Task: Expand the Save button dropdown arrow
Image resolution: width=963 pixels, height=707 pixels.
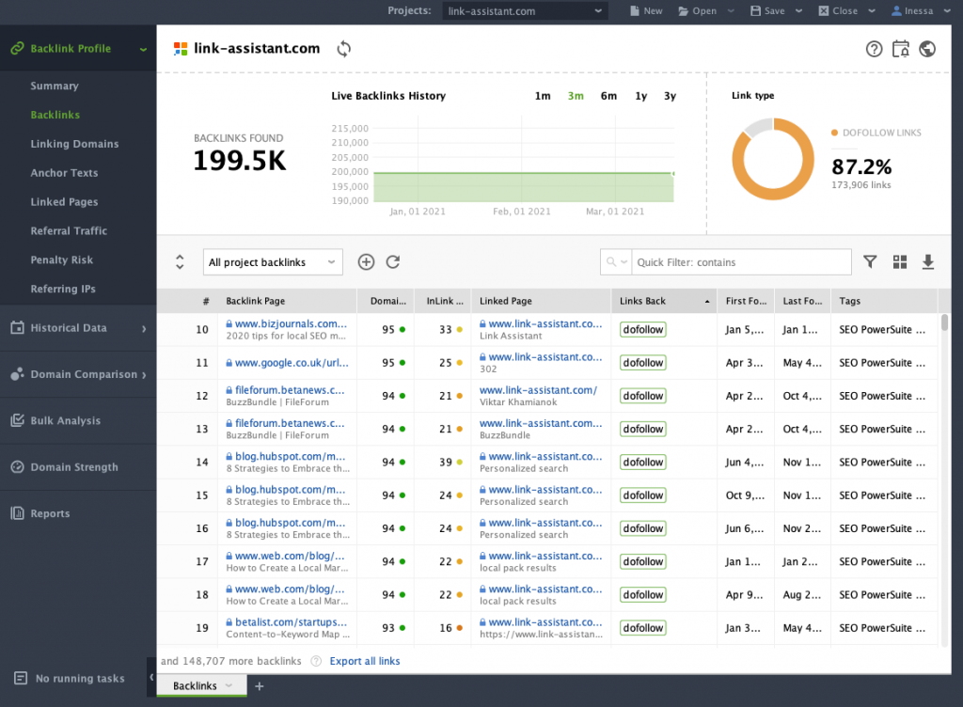Action: click(798, 11)
